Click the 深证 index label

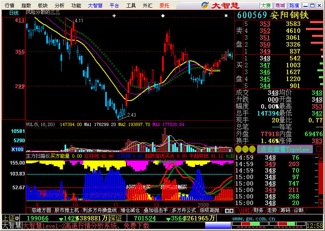[115, 218]
